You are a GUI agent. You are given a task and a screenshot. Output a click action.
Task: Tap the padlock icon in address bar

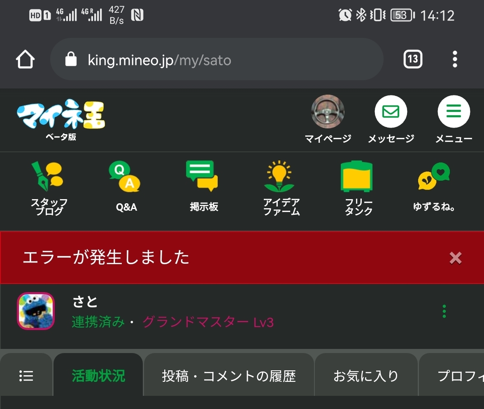coord(71,59)
